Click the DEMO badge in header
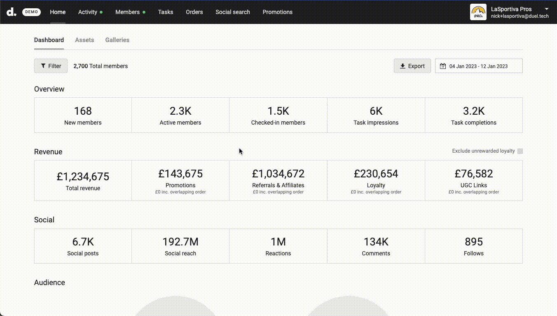557x316 pixels. [x=31, y=12]
